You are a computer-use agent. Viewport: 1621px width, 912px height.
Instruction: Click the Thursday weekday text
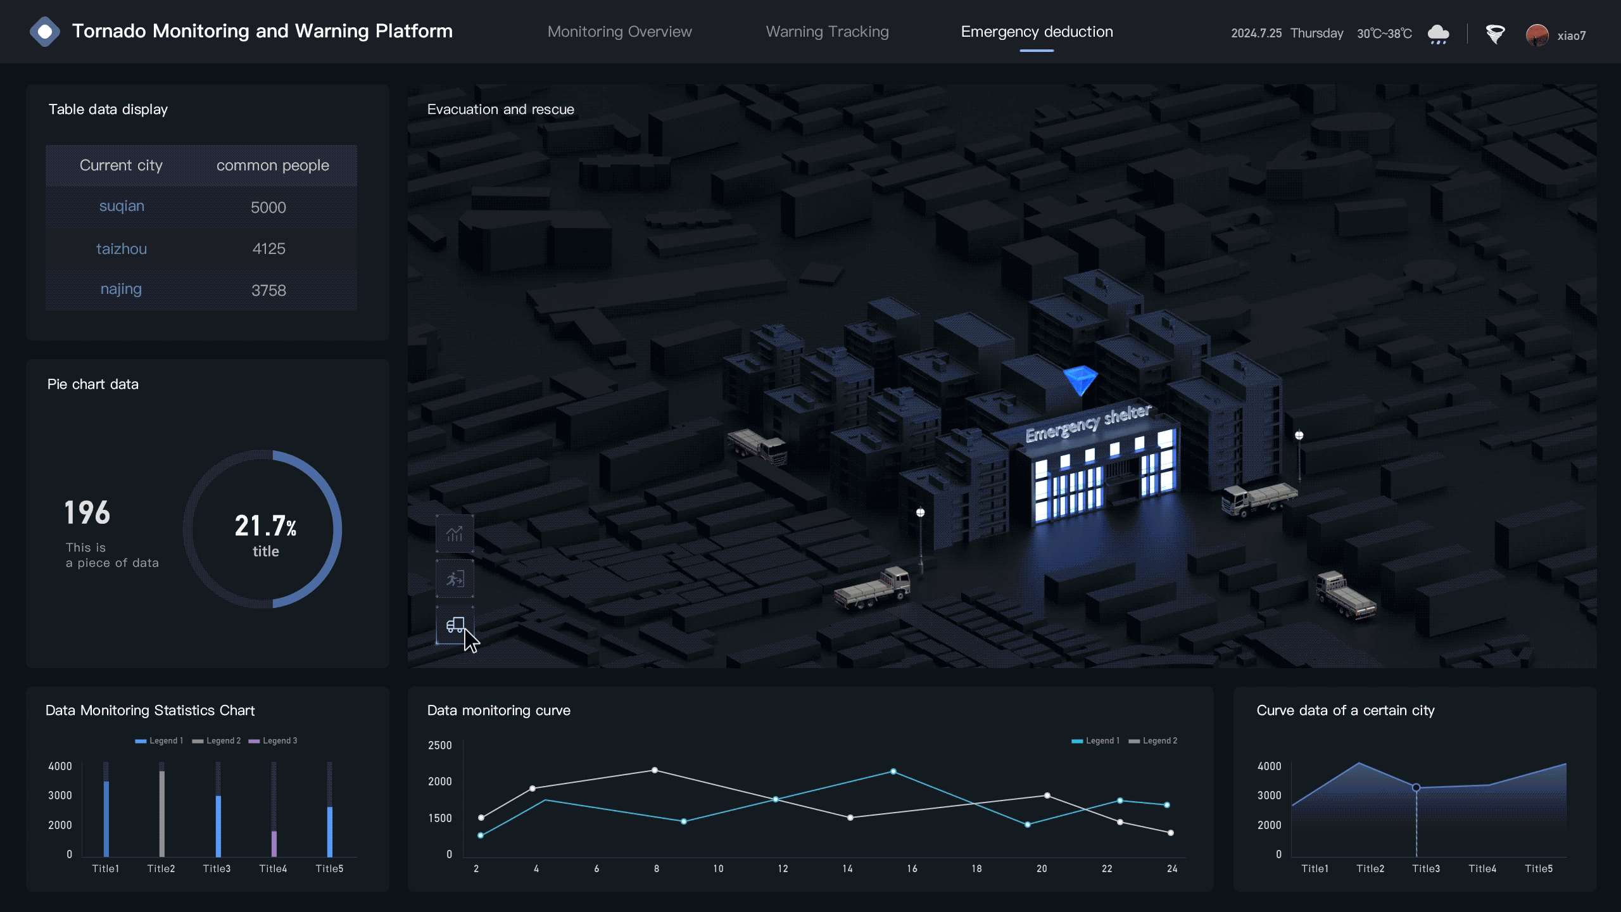point(1317,34)
